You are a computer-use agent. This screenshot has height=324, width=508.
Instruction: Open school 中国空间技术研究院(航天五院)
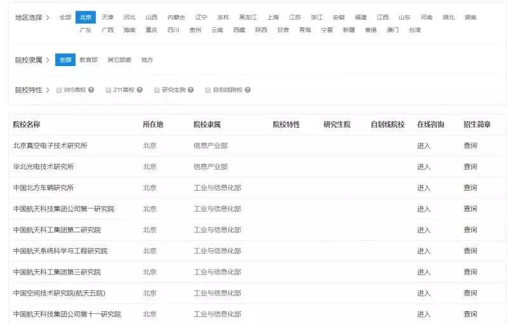click(59, 293)
